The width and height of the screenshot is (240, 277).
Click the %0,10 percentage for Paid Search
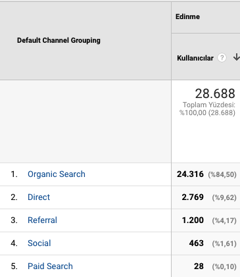(x=224, y=266)
